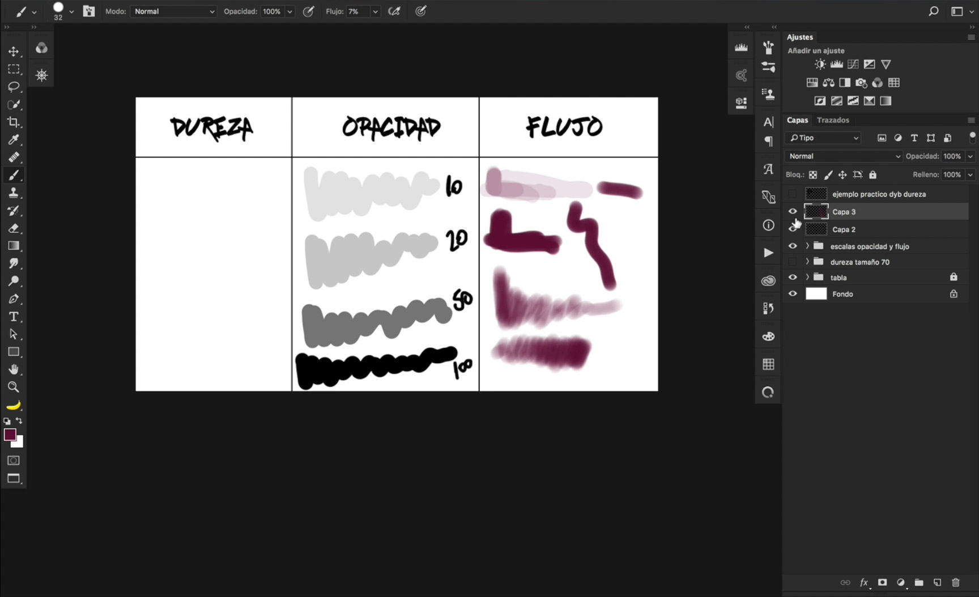Open the Flujo value dropdown

tap(375, 11)
